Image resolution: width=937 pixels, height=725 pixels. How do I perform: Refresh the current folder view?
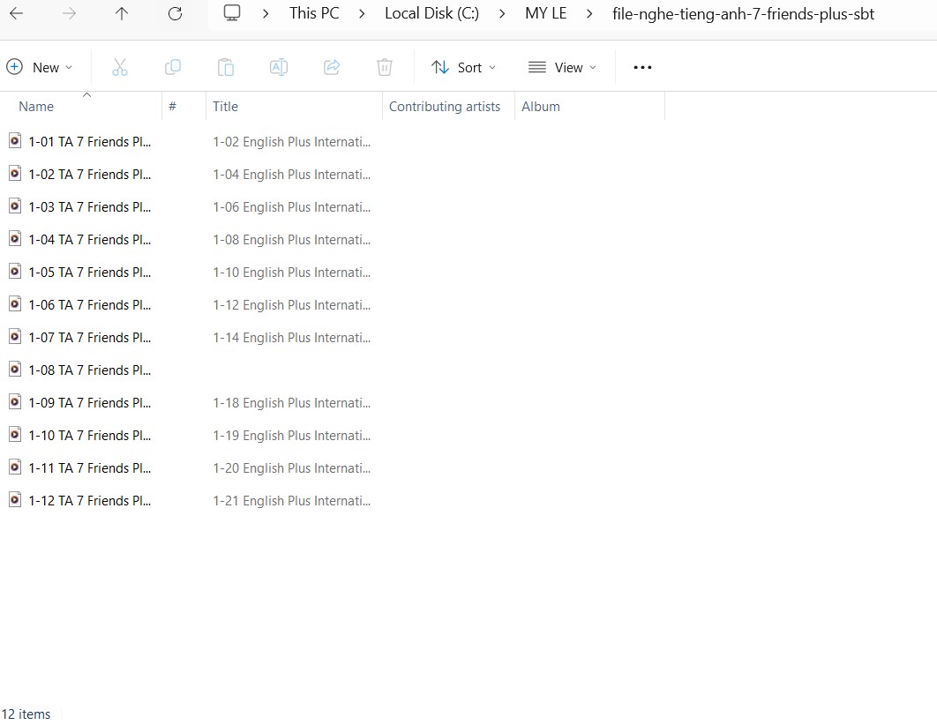point(175,13)
